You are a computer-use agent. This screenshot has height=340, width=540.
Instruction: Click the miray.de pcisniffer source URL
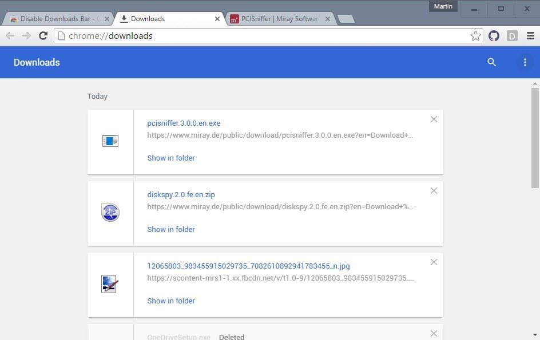pyautogui.click(x=280, y=135)
